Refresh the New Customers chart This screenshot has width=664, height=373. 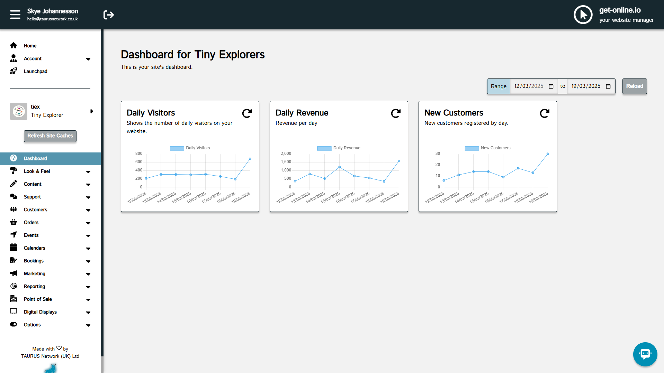(544, 113)
